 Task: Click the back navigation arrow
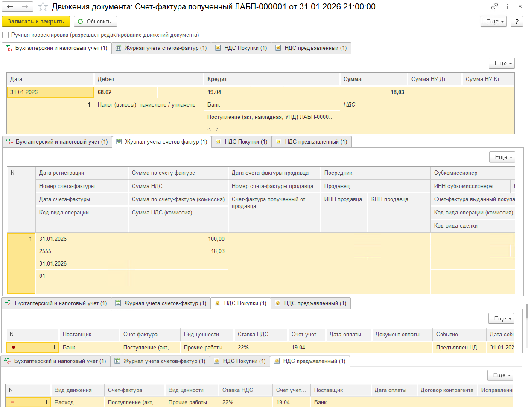[10, 6]
